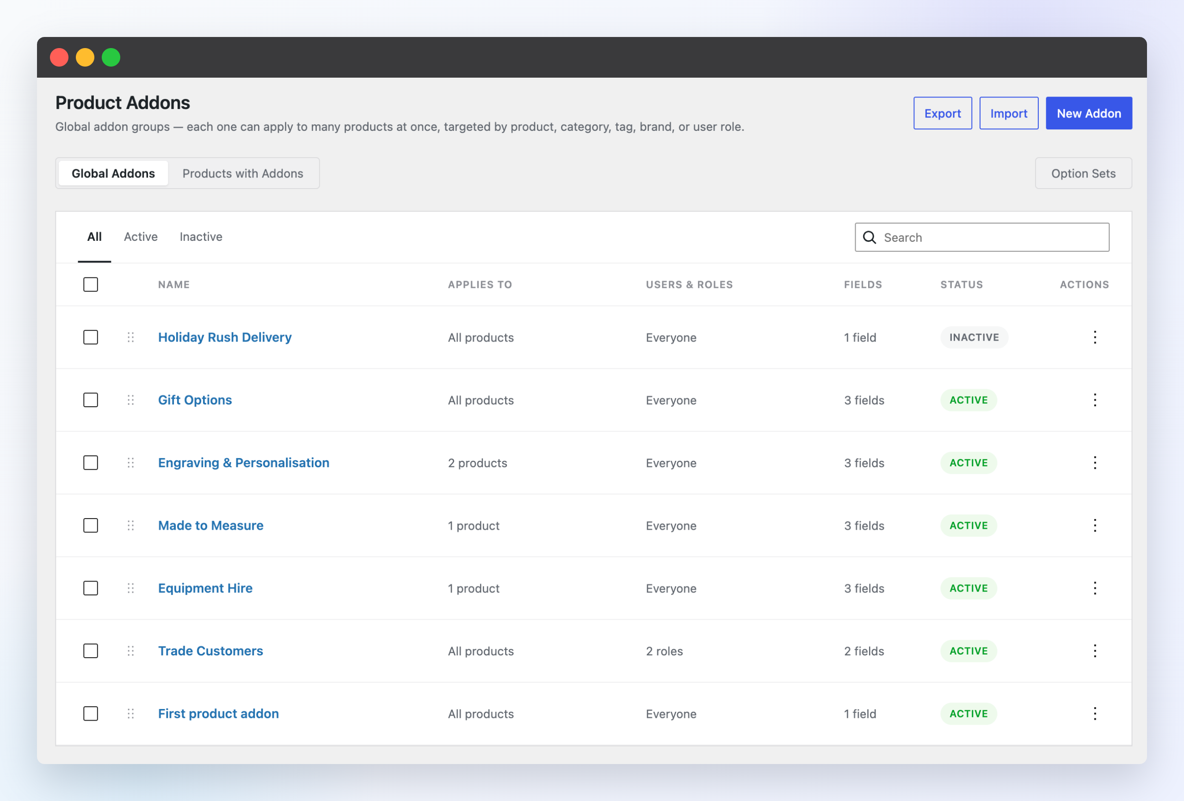The width and height of the screenshot is (1184, 801).
Task: Click the ACTIONS column header
Action: click(x=1084, y=284)
